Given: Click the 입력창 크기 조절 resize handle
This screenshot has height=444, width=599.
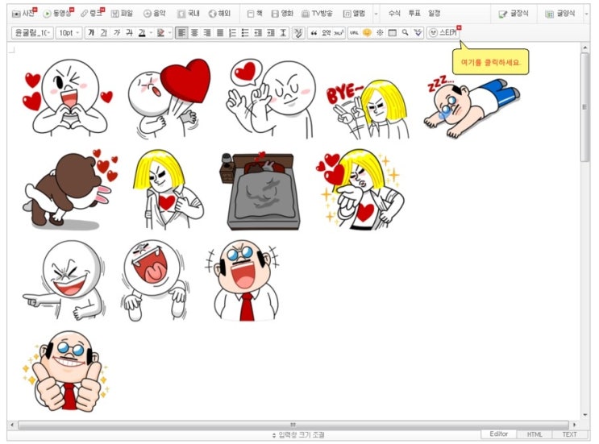Looking at the screenshot, I should point(298,435).
